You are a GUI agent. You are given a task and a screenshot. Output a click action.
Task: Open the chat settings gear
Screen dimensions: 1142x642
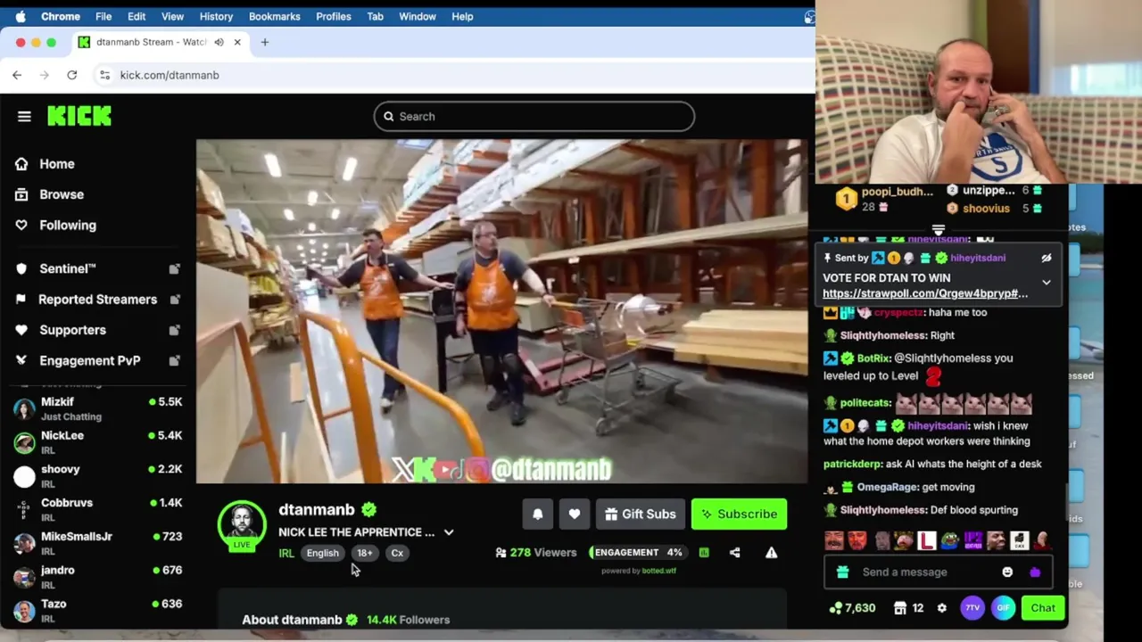coord(941,608)
